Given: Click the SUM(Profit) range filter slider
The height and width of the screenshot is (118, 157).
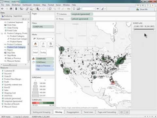Looking at the screenshot, I should 144,29.
